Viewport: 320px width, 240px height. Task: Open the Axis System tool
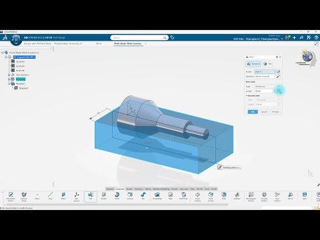coord(77,197)
